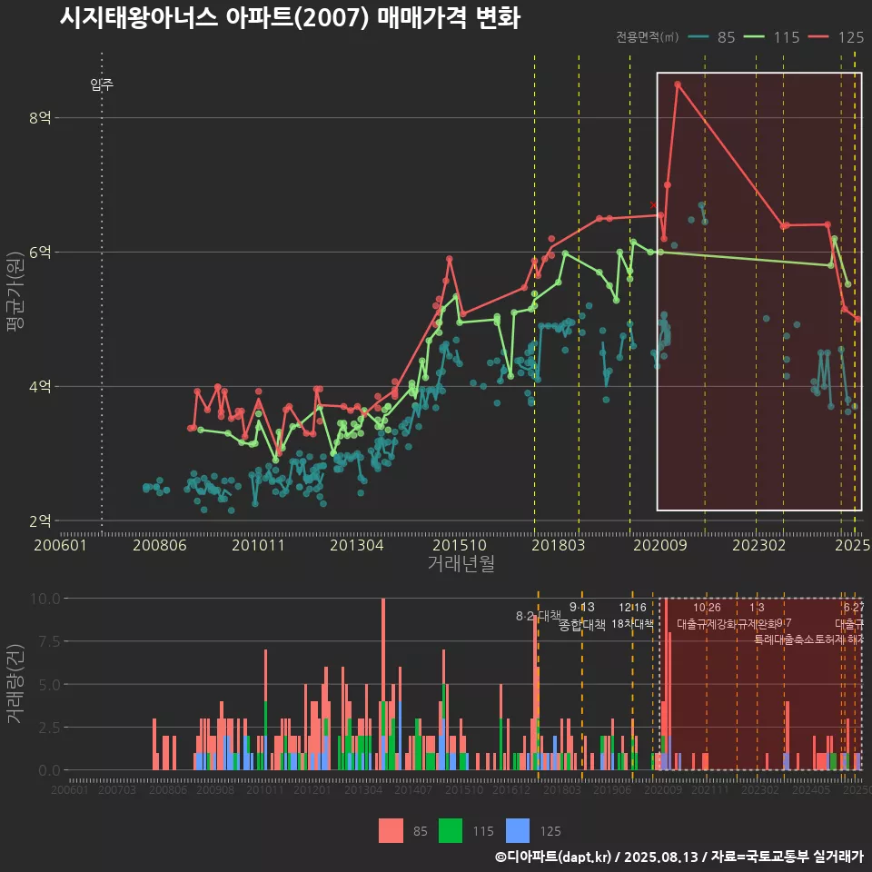Click the 2.5 volume axis label
This screenshot has height=872, width=872.
[49, 728]
